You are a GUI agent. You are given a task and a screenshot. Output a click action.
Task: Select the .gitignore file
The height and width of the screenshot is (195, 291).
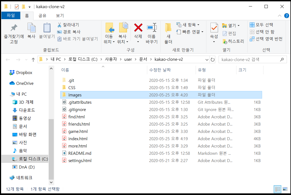161,109
